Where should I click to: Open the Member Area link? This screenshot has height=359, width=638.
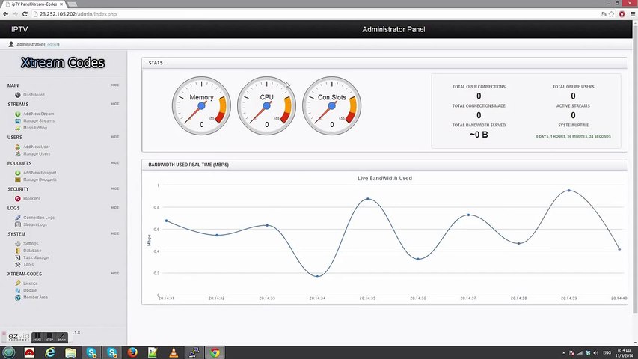(x=35, y=297)
